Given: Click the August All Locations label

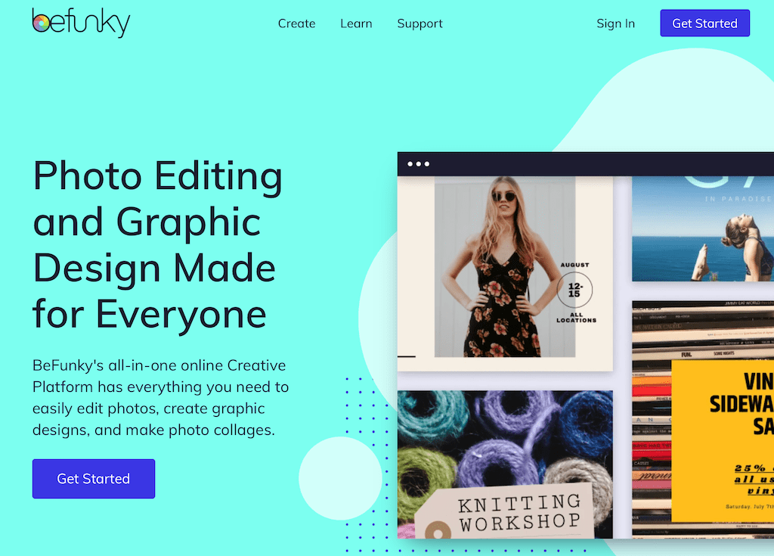Looking at the screenshot, I should pos(575,293).
